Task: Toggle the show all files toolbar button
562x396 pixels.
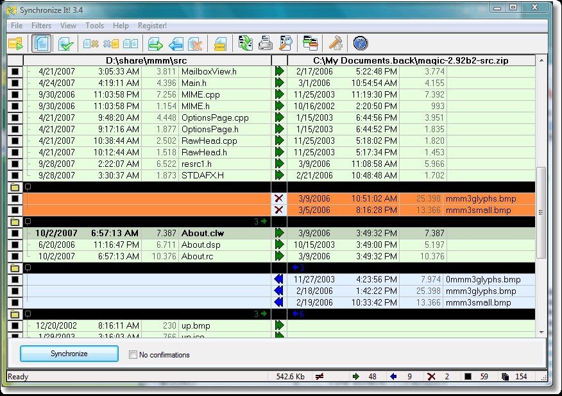Action: click(42, 44)
